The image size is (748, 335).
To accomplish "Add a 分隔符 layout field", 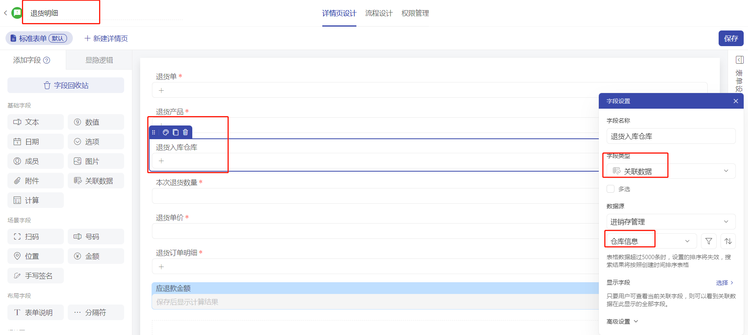I will pos(96,312).
